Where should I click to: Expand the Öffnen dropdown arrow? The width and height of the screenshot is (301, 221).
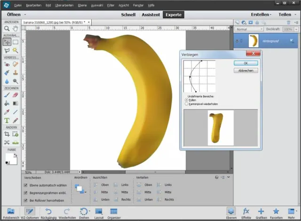click(25, 15)
